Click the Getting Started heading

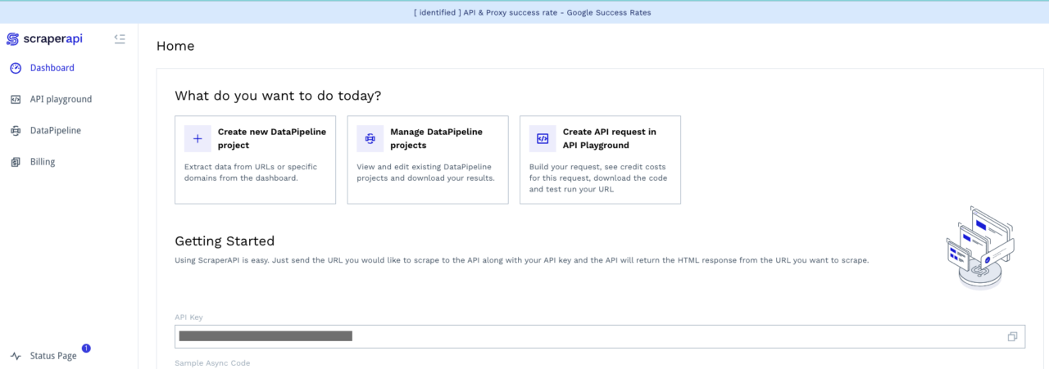pos(225,241)
